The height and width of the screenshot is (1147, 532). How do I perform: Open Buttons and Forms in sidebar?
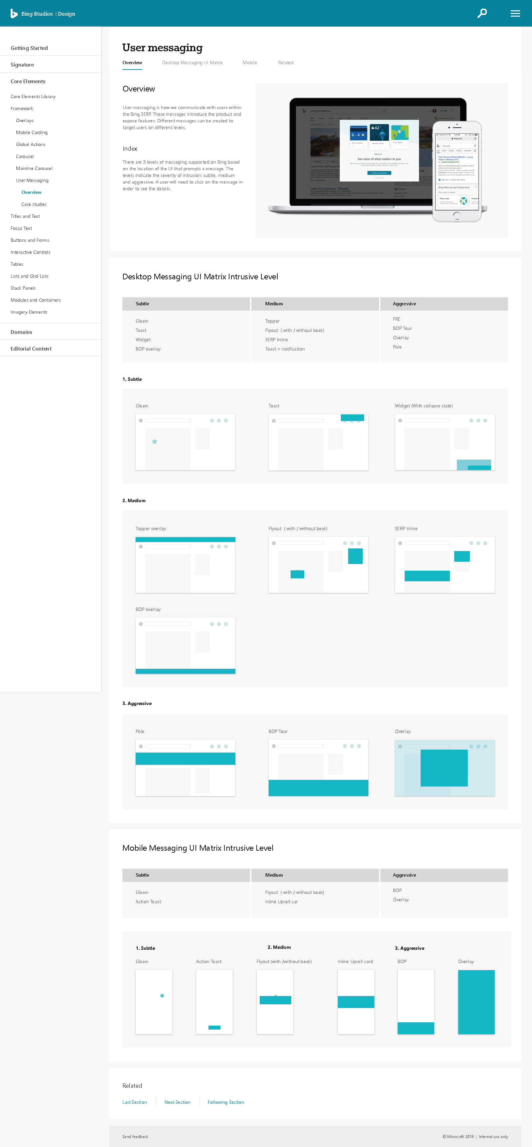[x=30, y=240]
